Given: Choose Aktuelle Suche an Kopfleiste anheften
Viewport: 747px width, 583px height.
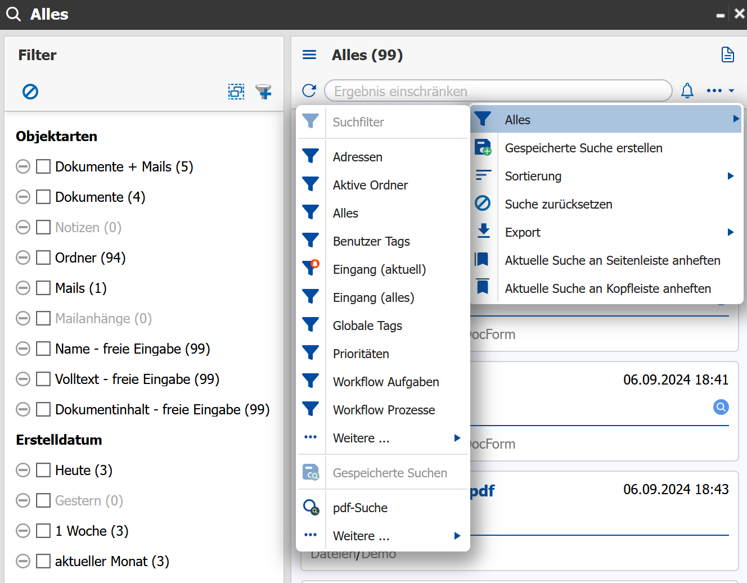Looking at the screenshot, I should pyautogui.click(x=606, y=288).
